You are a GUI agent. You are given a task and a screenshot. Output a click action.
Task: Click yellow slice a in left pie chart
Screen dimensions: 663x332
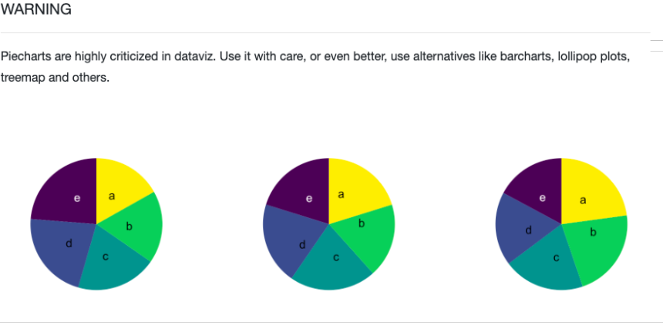[117, 189]
